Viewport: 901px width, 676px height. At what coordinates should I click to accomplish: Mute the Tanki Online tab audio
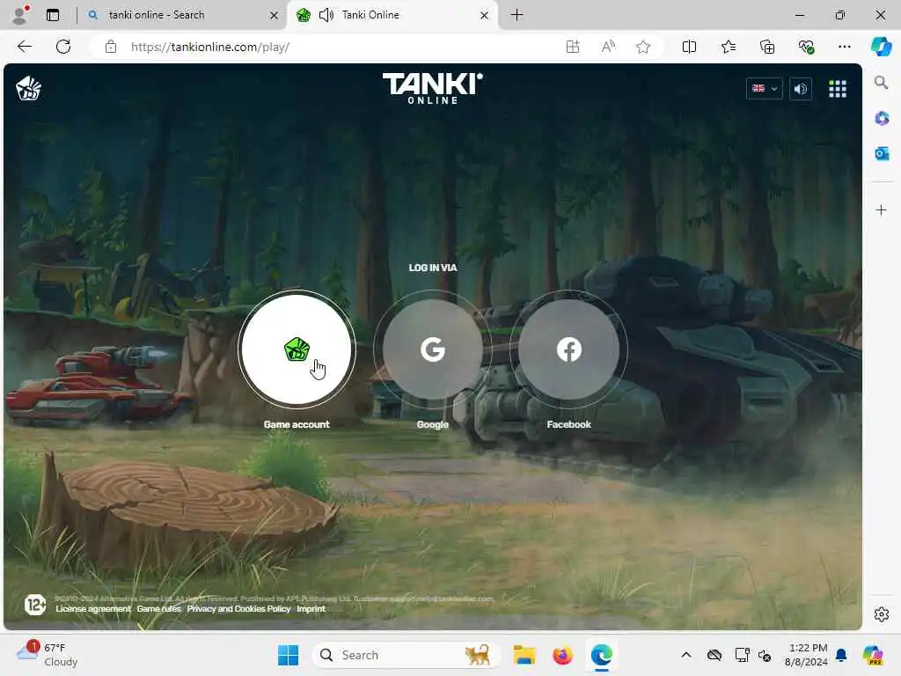point(326,15)
